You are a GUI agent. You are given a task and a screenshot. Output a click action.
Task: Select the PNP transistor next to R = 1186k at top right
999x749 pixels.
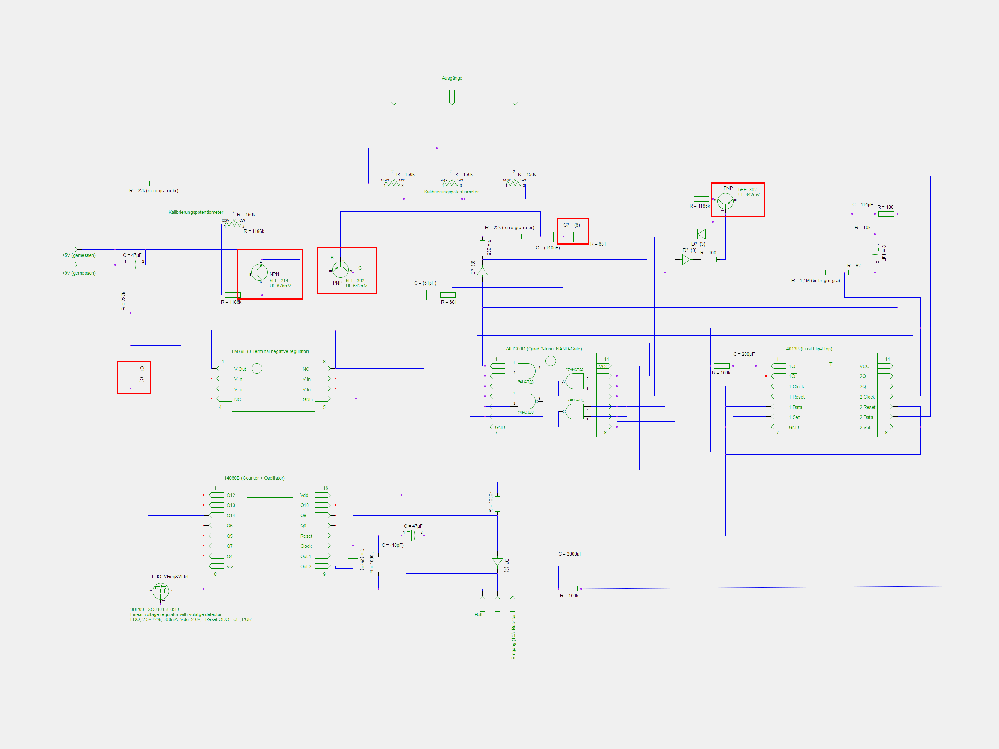725,201
